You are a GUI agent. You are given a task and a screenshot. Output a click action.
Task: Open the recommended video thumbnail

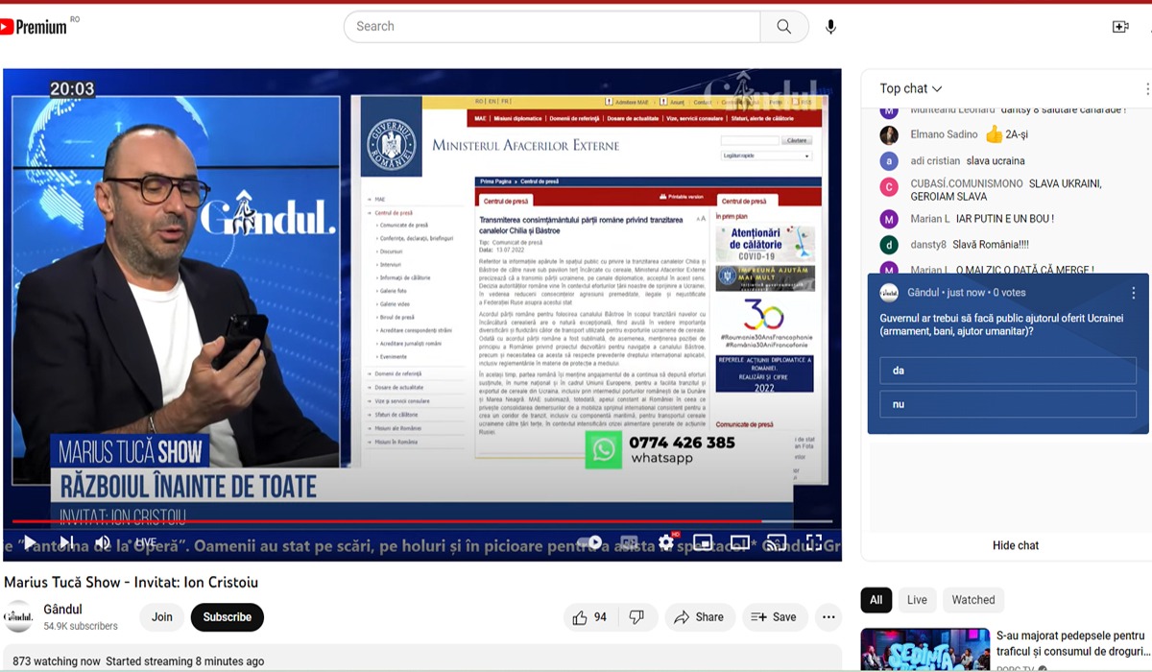click(924, 650)
